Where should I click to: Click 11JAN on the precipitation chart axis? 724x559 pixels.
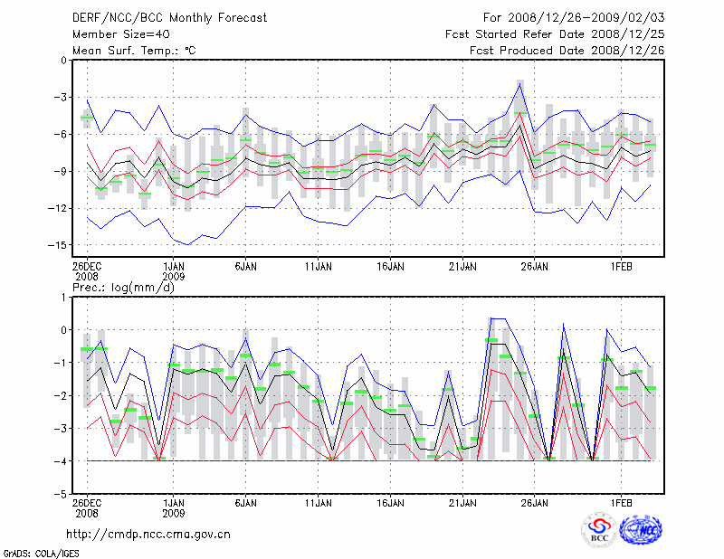(318, 502)
